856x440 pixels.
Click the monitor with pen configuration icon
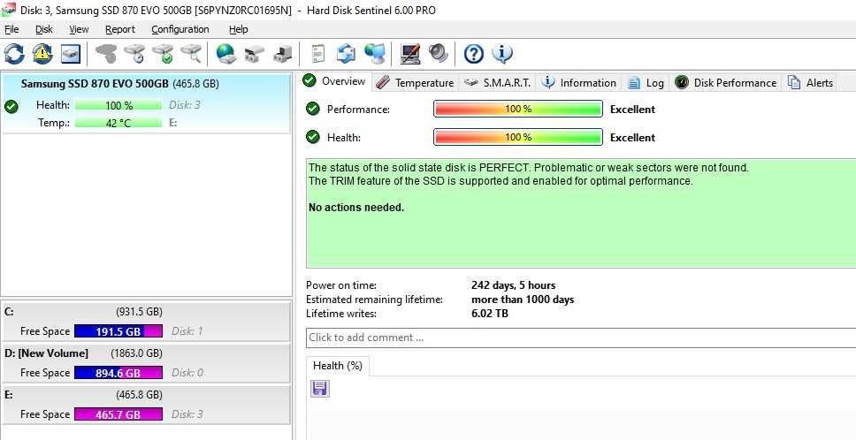click(x=410, y=53)
